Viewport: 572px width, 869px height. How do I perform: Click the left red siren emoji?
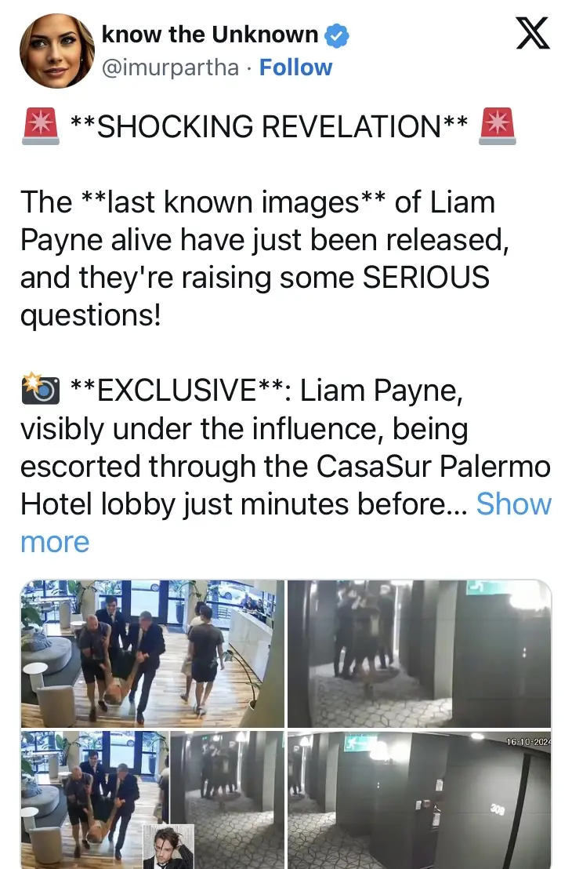click(41, 125)
